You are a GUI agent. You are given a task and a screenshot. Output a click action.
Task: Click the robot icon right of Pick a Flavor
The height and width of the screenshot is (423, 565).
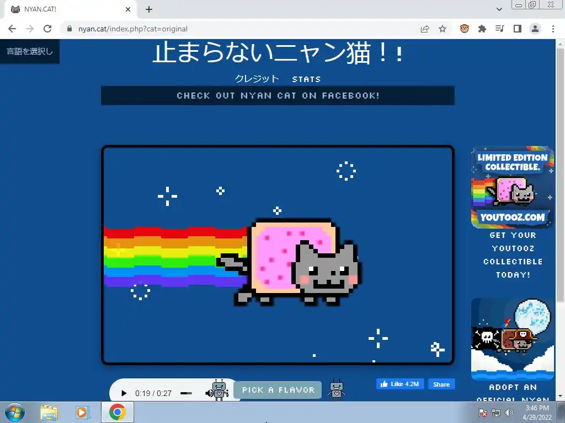pos(337,390)
